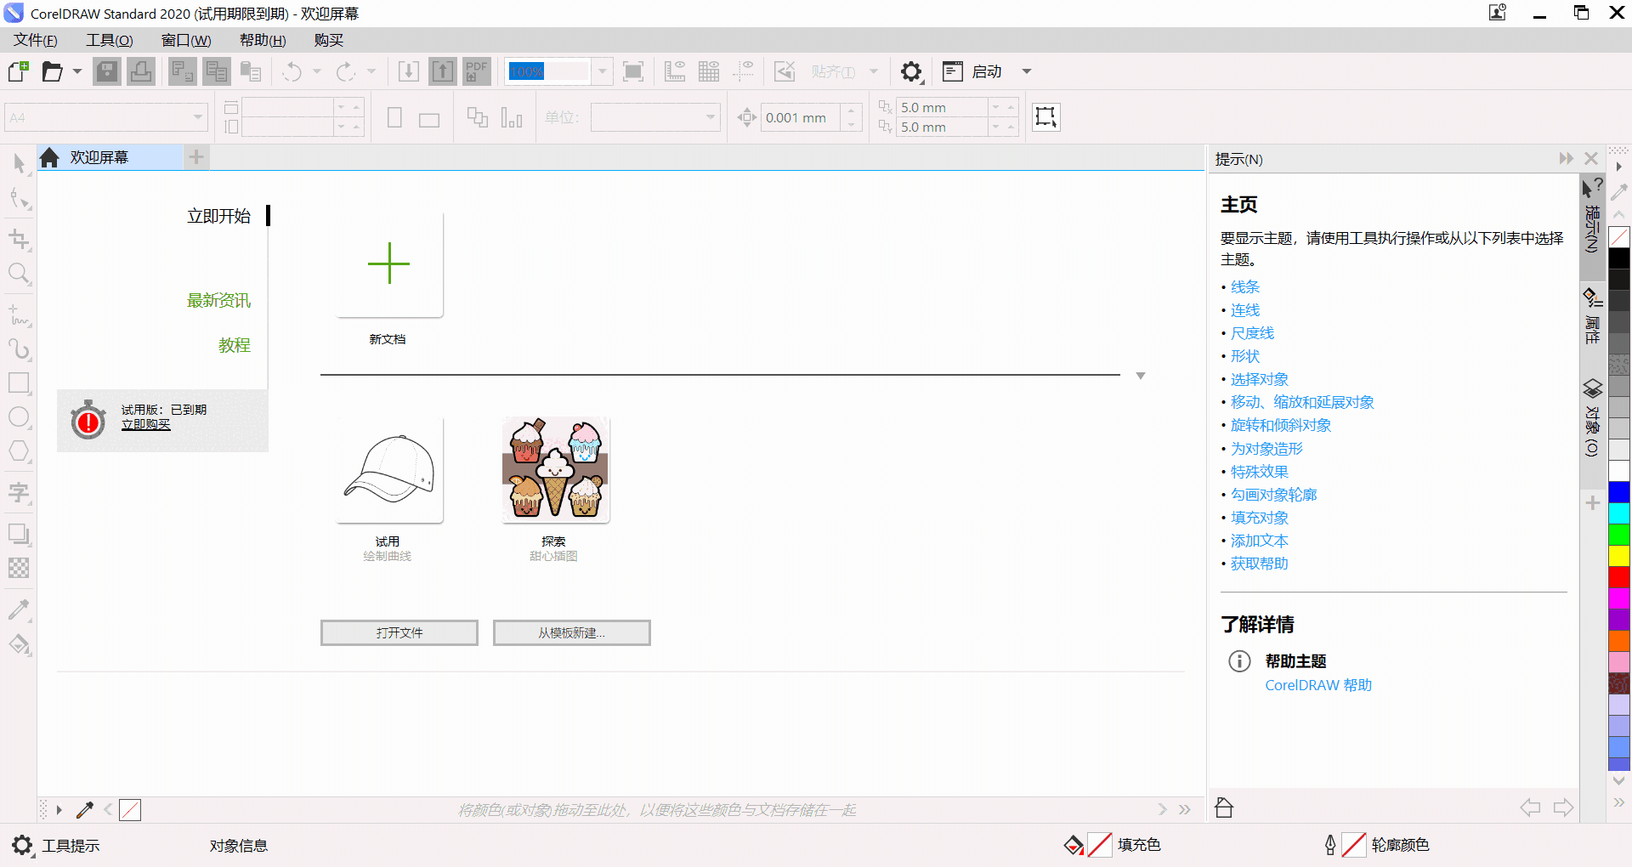1632x867 pixels.
Task: Toggle grid visibility on the toolbar
Action: pos(709,71)
